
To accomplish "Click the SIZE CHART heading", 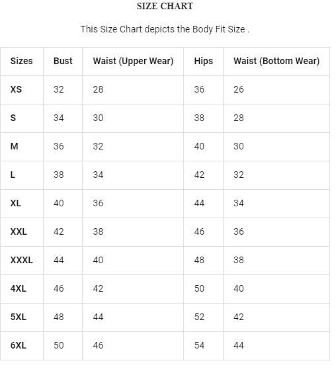I will point(165,6).
